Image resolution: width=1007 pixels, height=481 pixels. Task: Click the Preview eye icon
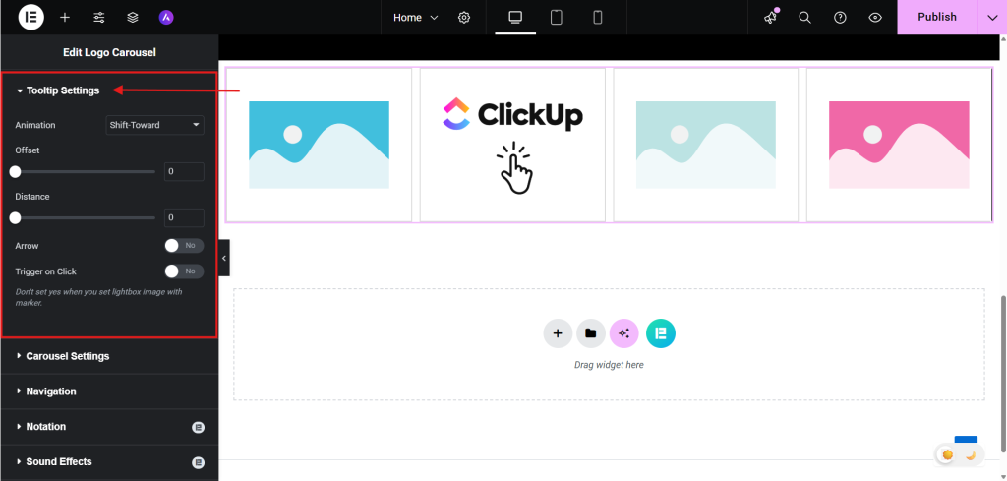tap(875, 18)
